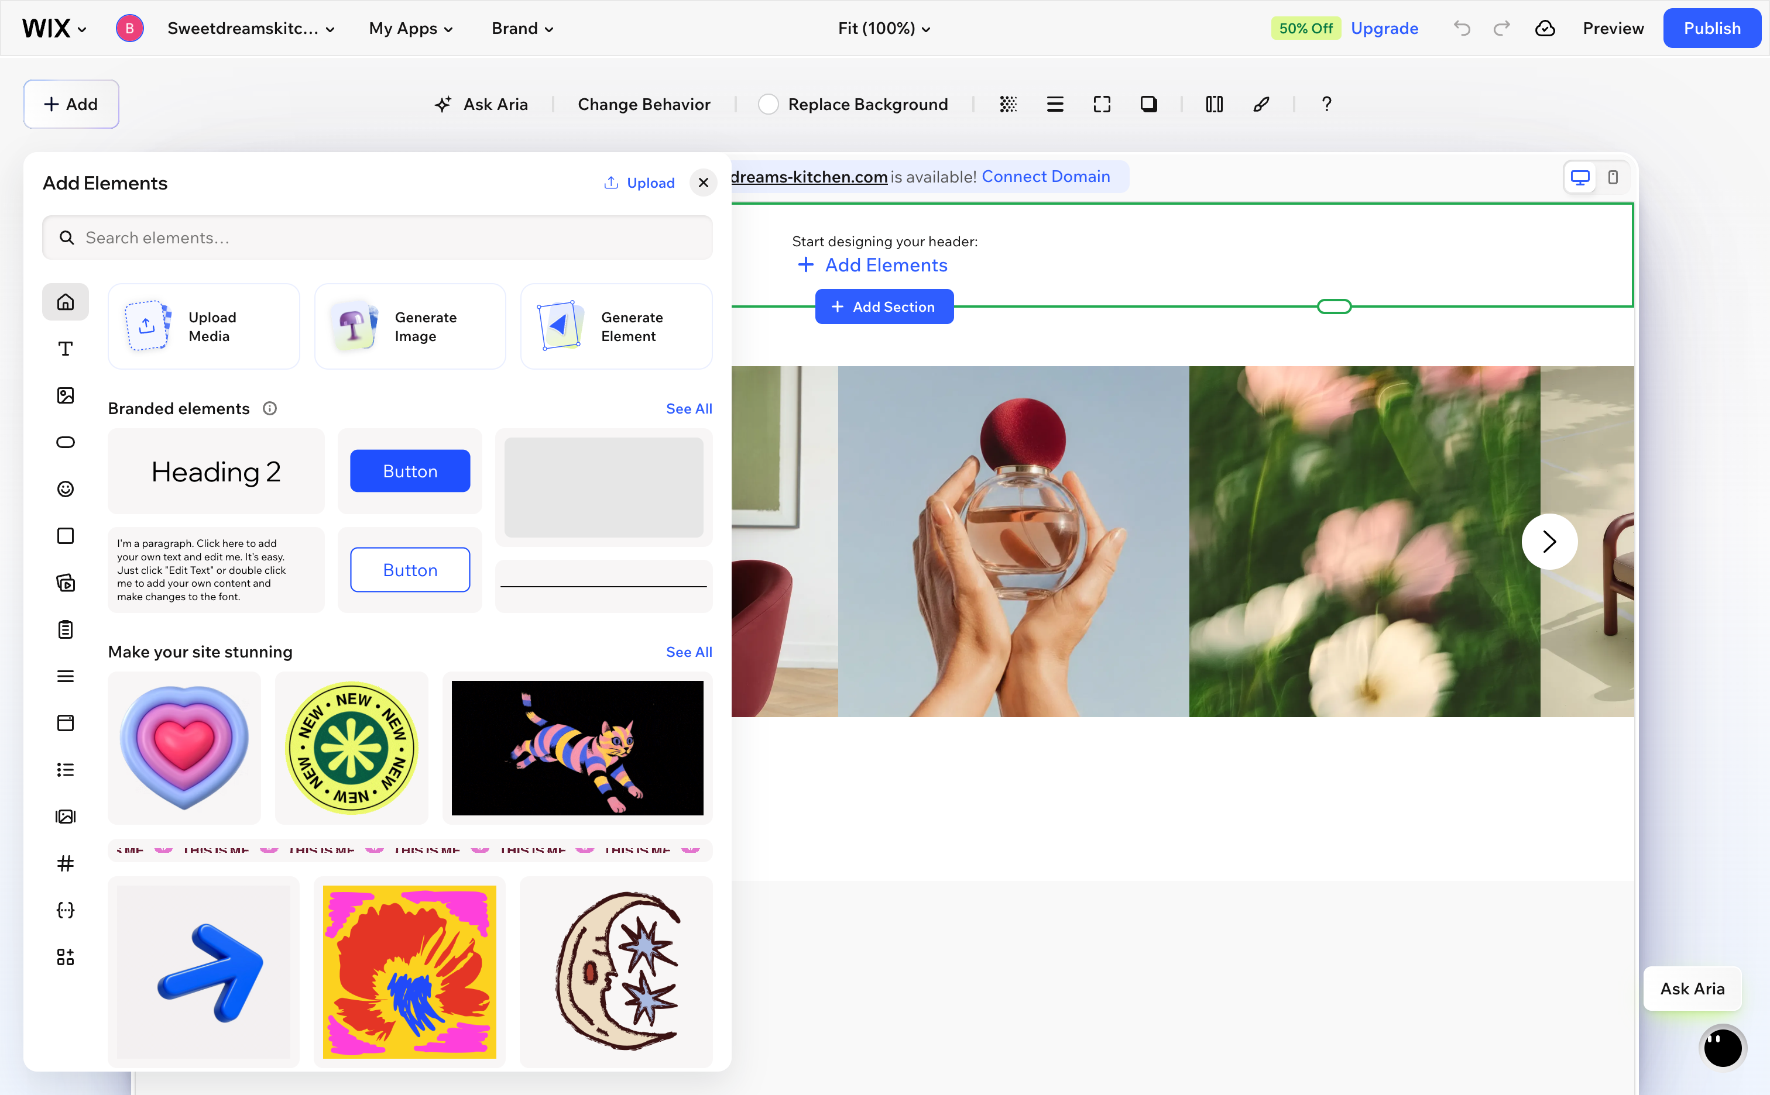Expand the My Apps dropdown
This screenshot has width=1770, height=1095.
click(x=411, y=28)
